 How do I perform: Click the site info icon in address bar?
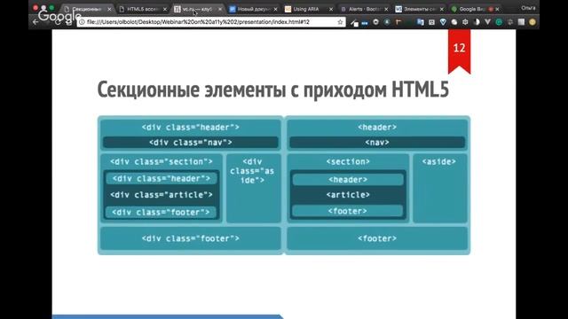click(82, 22)
